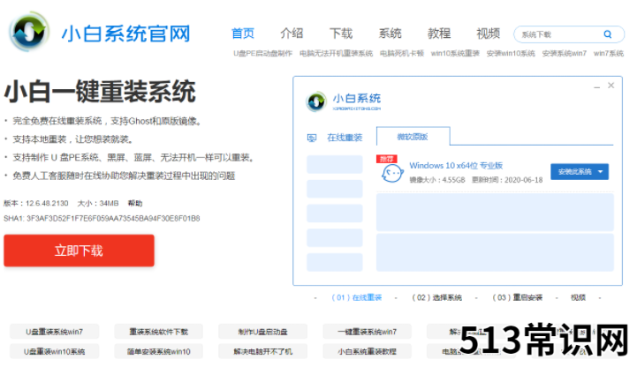Click the U盘重装系统win7 tag
This screenshot has width=637, height=367.
click(x=55, y=332)
